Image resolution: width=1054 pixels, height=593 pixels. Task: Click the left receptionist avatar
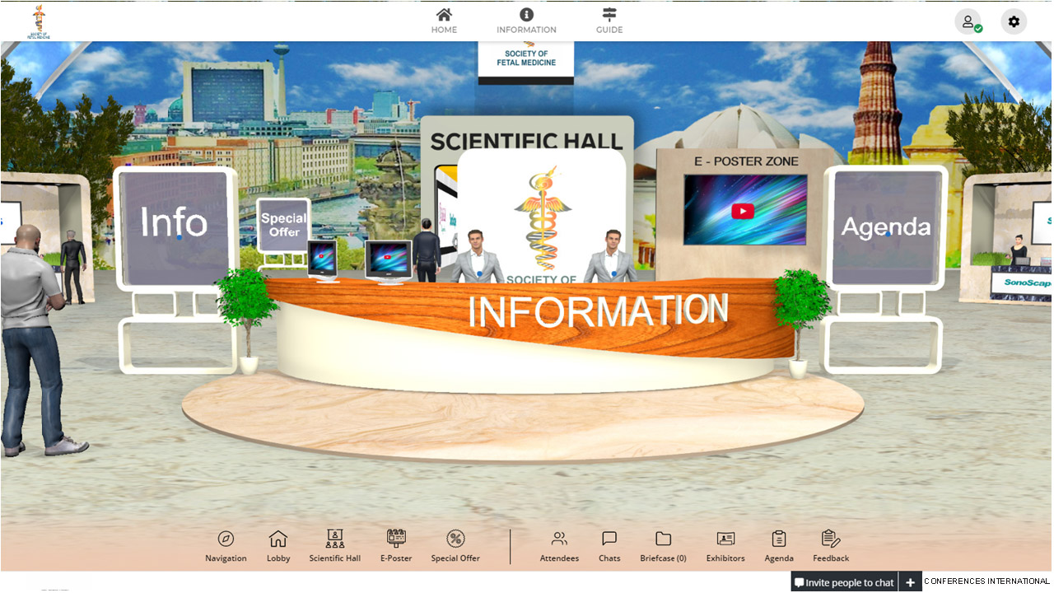point(478,256)
